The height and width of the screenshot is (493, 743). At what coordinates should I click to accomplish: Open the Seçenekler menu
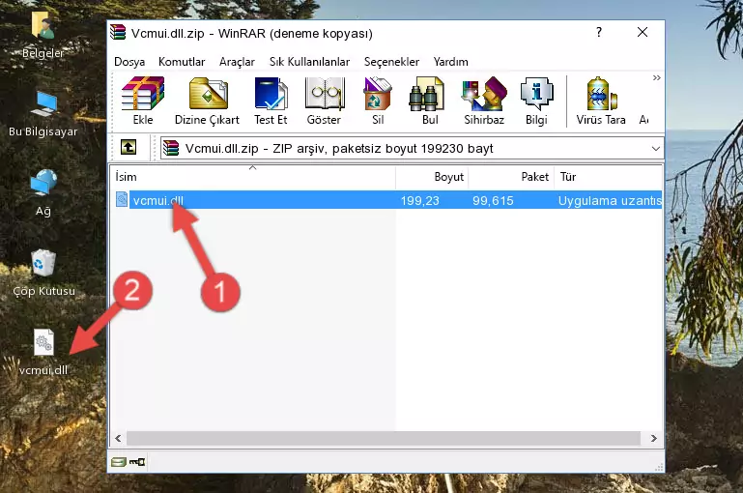click(391, 62)
